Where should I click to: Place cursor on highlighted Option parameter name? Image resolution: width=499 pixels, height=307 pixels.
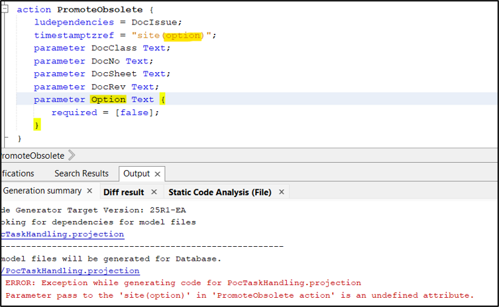(x=108, y=99)
